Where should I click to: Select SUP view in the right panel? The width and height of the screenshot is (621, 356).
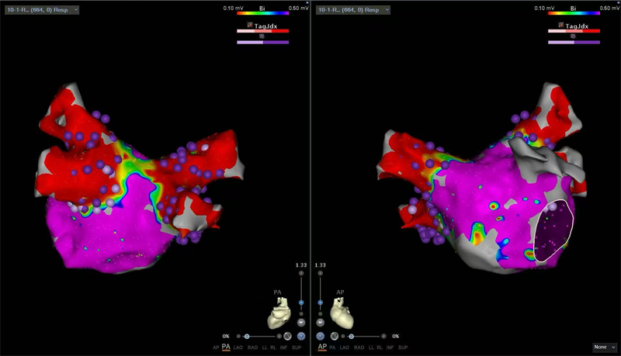click(404, 347)
